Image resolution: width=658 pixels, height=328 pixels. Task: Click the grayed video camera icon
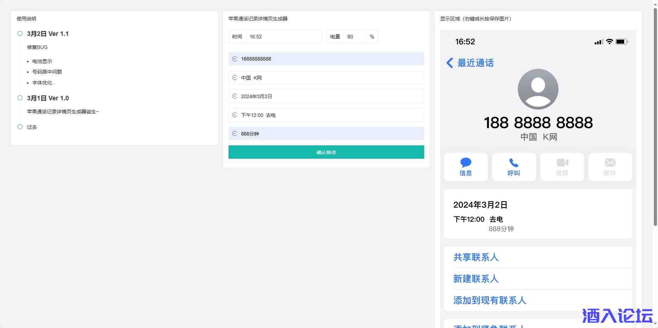(562, 163)
